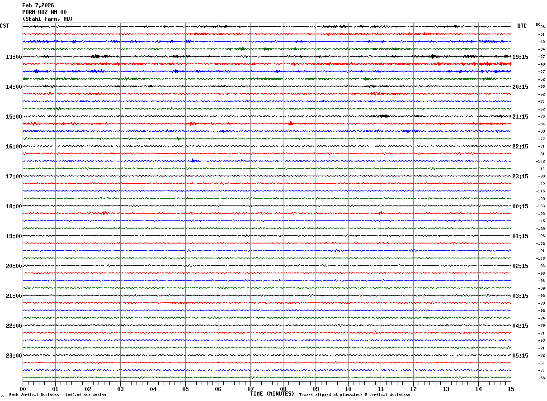Click the location text "(Stahl Farm, MO)"
547x401 pixels.
[47, 19]
